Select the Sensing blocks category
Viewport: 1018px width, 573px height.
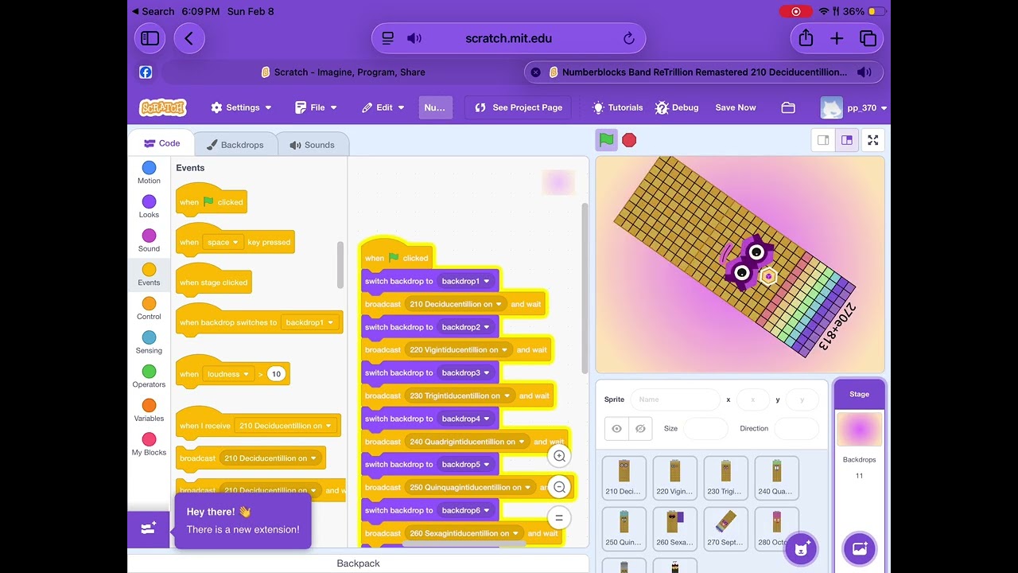(149, 342)
